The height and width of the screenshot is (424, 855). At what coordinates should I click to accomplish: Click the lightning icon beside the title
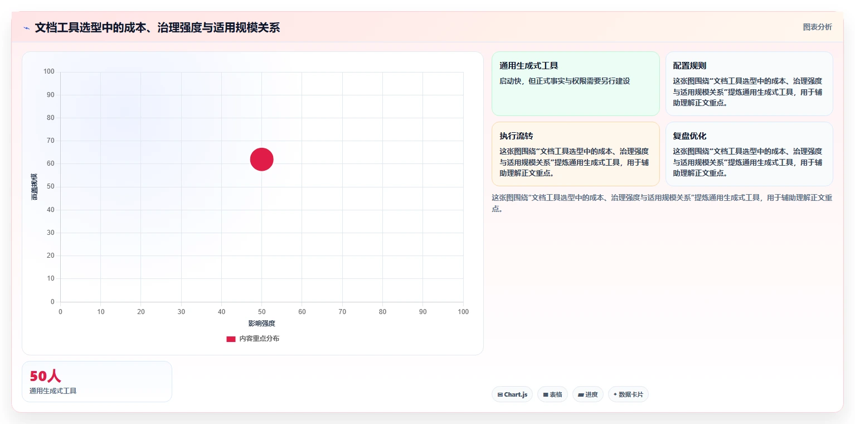(x=27, y=28)
